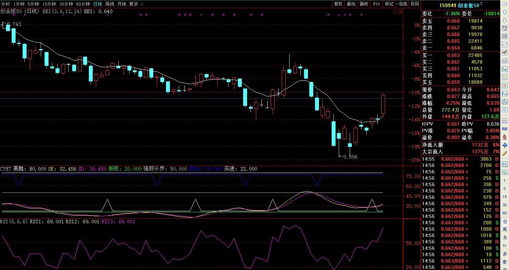The image size is (509, 270).
Task: Click the down arrow icon in right sidebar
Action: [x=505, y=20]
